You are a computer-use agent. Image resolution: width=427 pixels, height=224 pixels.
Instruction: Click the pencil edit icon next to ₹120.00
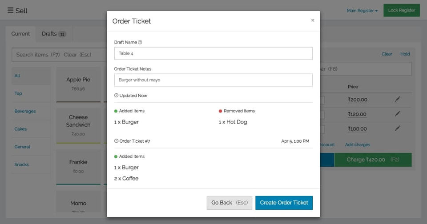pyautogui.click(x=397, y=114)
